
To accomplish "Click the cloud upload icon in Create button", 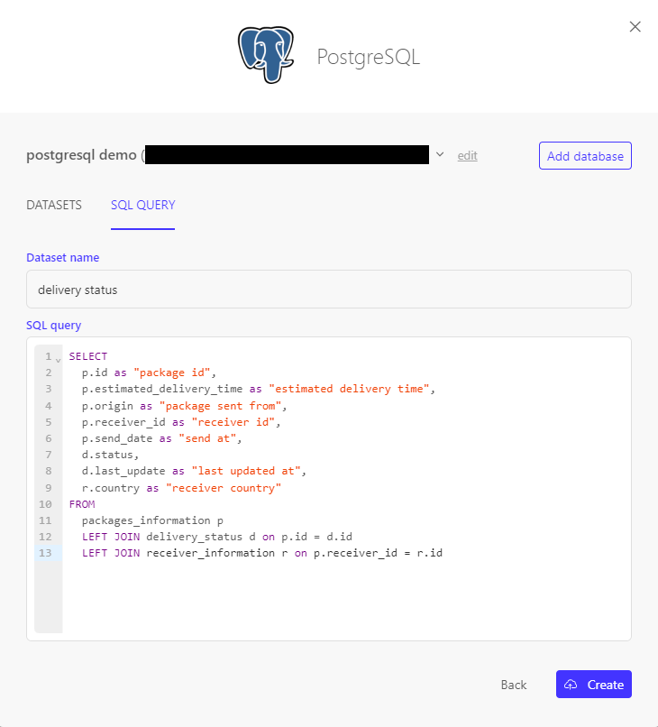I will coord(571,685).
